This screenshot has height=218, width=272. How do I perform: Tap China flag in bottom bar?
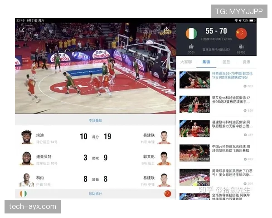click(x=168, y=193)
